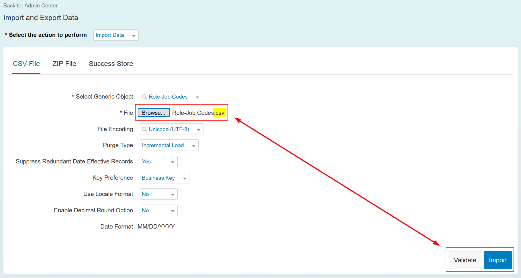Viewport: 521px width, 278px height.
Task: Expand the Role-Job Codes dropdown arrow
Action: coord(197,97)
